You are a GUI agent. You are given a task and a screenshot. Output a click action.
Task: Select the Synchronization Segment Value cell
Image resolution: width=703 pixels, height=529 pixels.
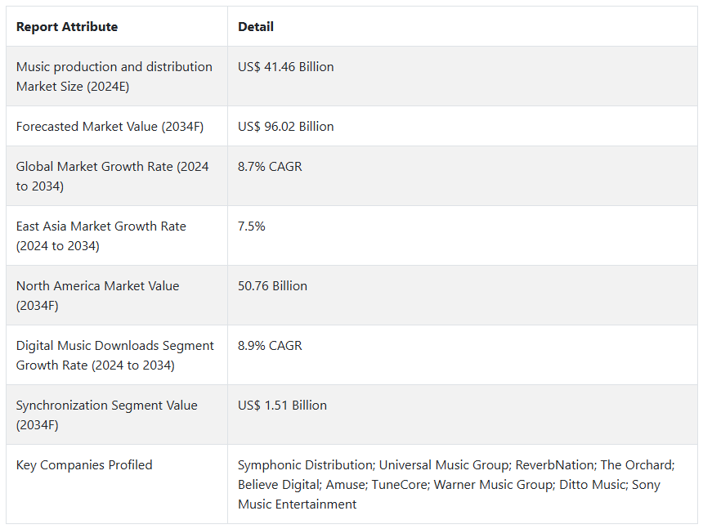click(x=107, y=415)
